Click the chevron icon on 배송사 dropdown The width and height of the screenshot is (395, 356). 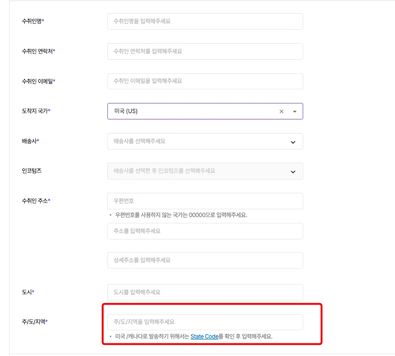point(293,142)
